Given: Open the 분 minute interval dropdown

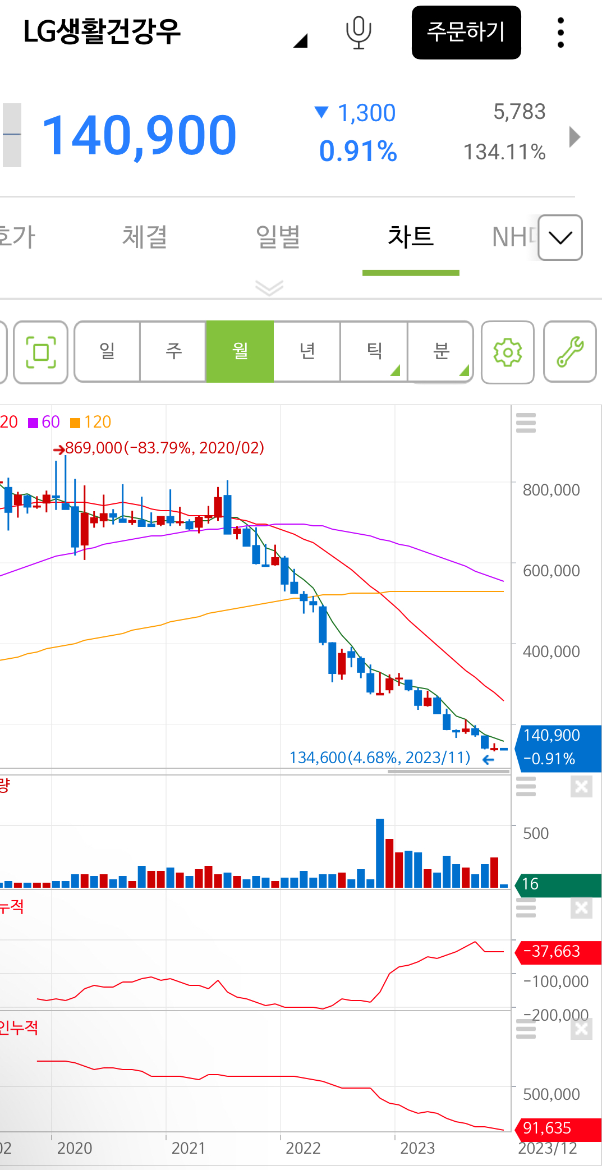Looking at the screenshot, I should [441, 352].
